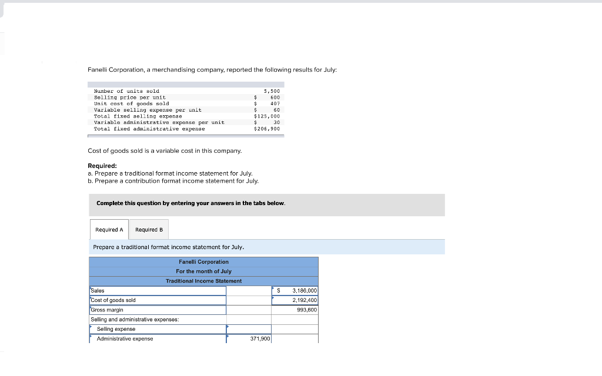Click the Administrative expense triangle marker
602x376 pixels.
coord(91,336)
